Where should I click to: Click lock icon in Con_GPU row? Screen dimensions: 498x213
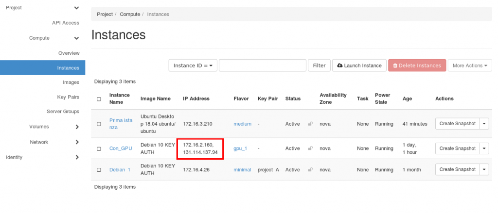click(x=310, y=148)
